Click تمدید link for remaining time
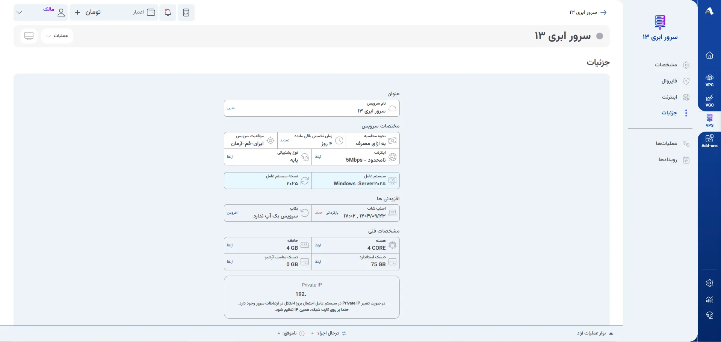 (285, 140)
